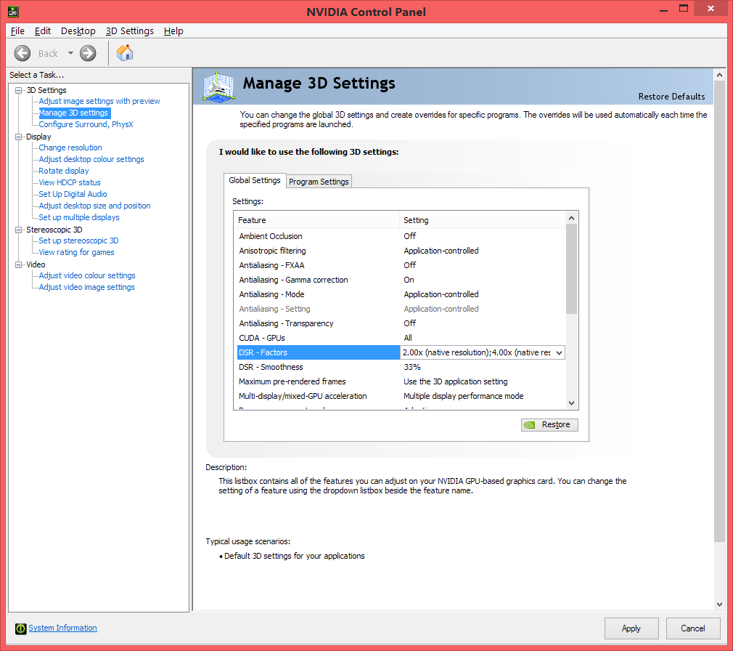Viewport: 733px width, 651px height.
Task: Open Set Up Digital Audio task
Action: click(x=73, y=194)
